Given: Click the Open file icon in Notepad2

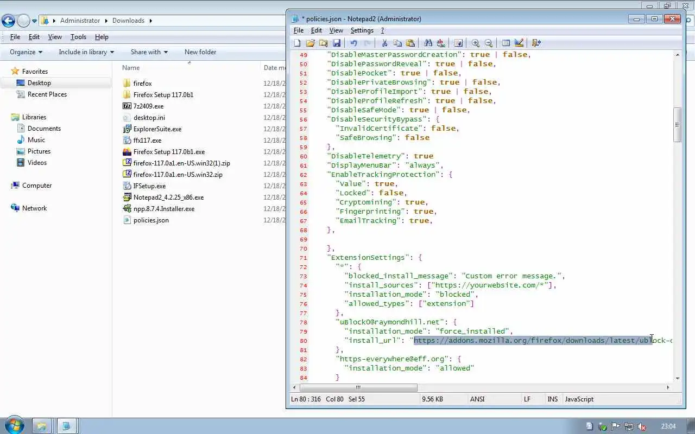Looking at the screenshot, I should (x=311, y=43).
